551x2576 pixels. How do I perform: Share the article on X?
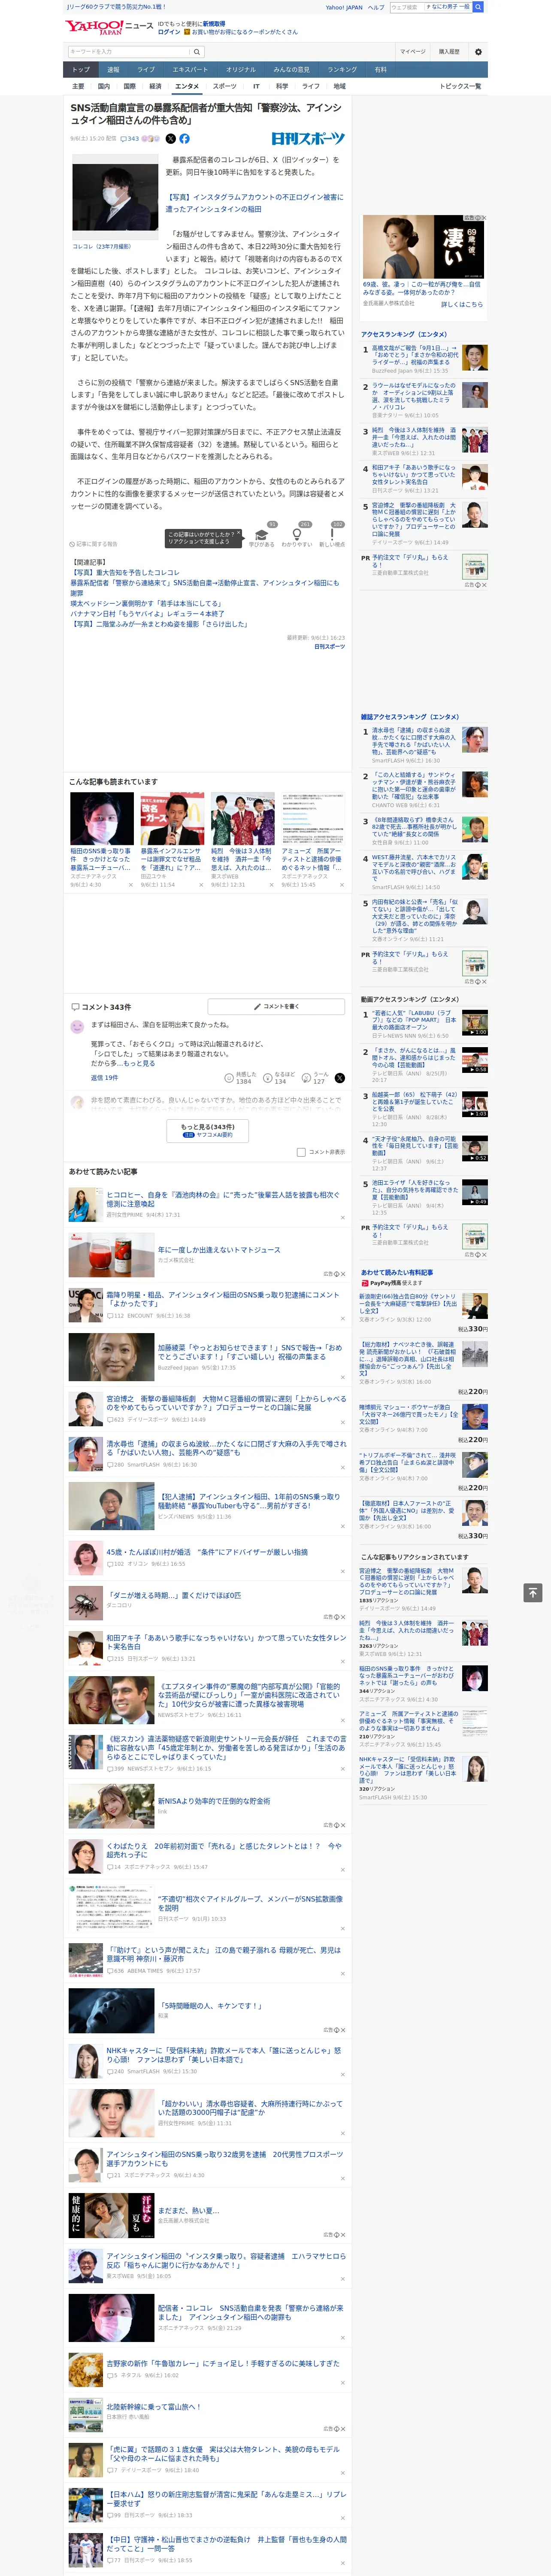tap(170, 139)
